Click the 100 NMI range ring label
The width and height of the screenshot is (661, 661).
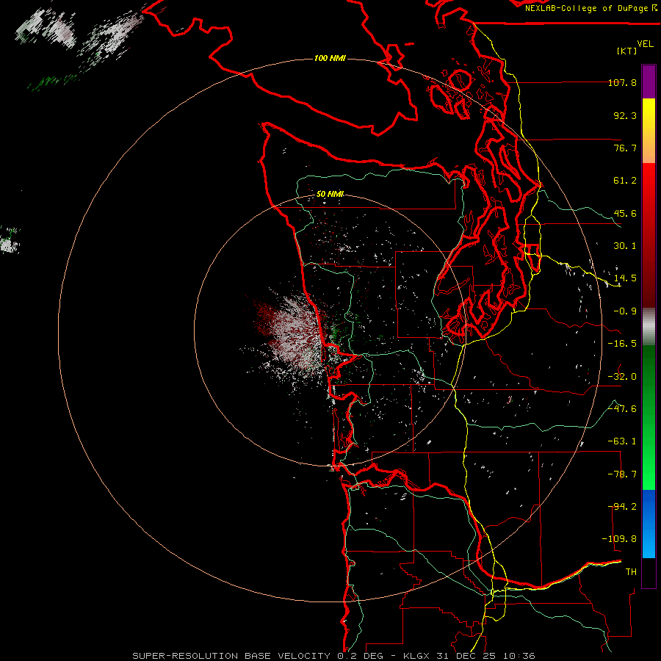tap(330, 58)
